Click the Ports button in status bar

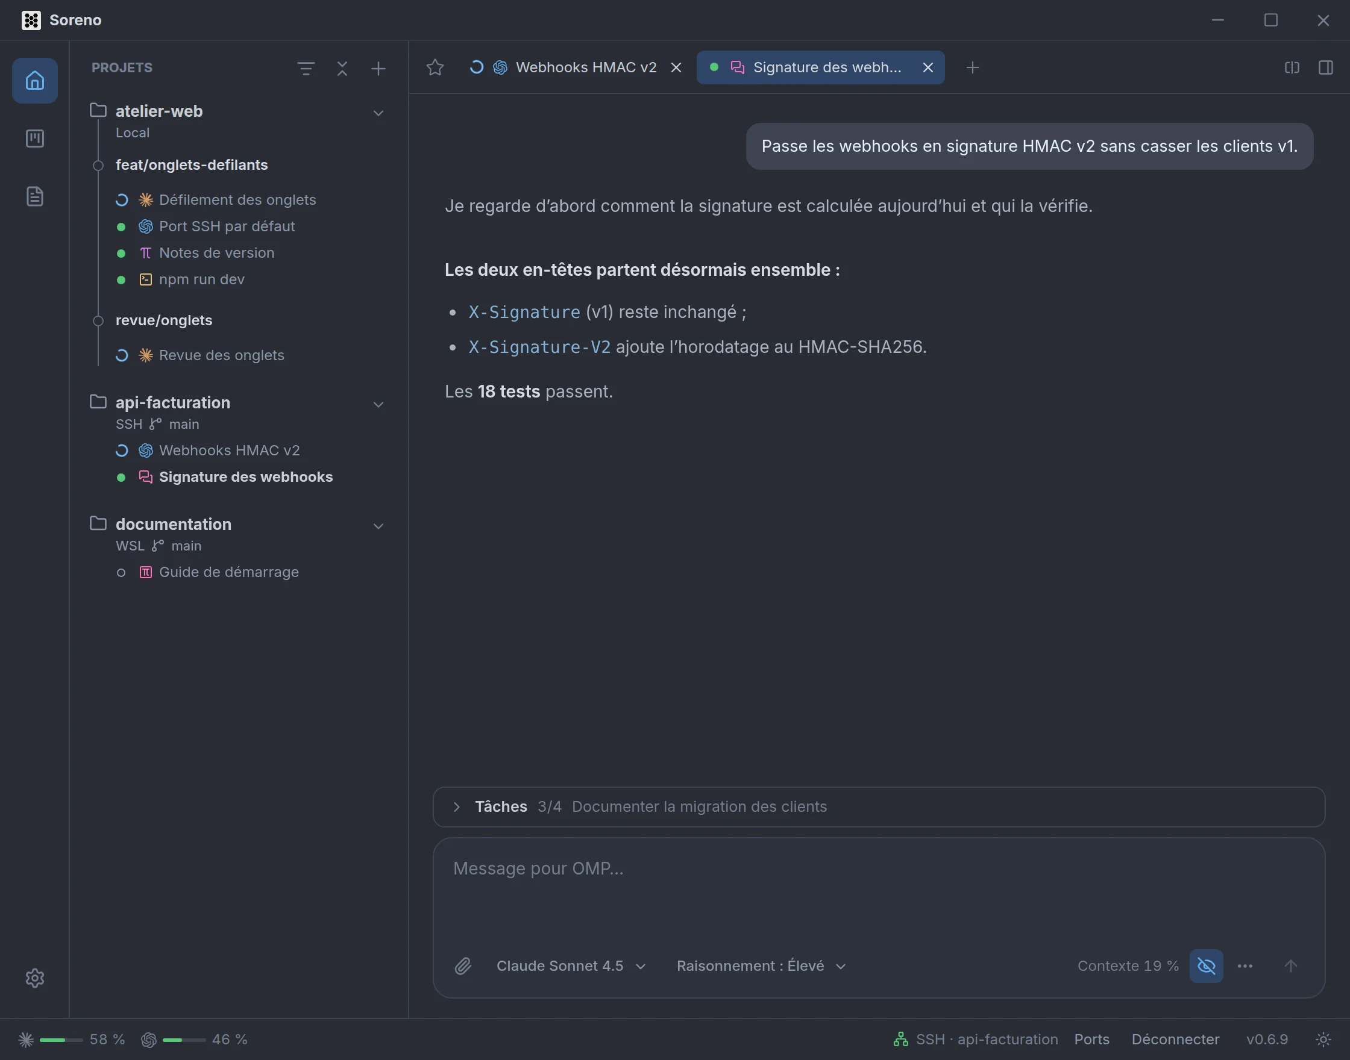(1091, 1040)
